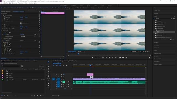Viewport: 177px width, 99px height.
Task: Expand the Presets folder in Effects
Action: pyautogui.click(x=154, y=21)
